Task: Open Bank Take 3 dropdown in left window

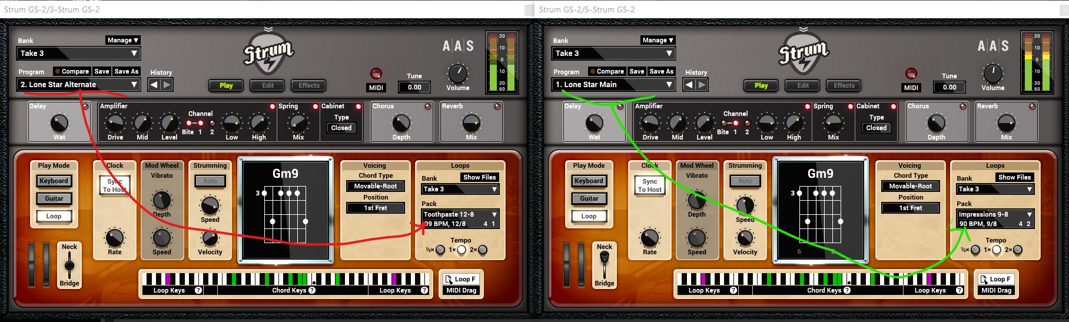Action: click(x=78, y=54)
